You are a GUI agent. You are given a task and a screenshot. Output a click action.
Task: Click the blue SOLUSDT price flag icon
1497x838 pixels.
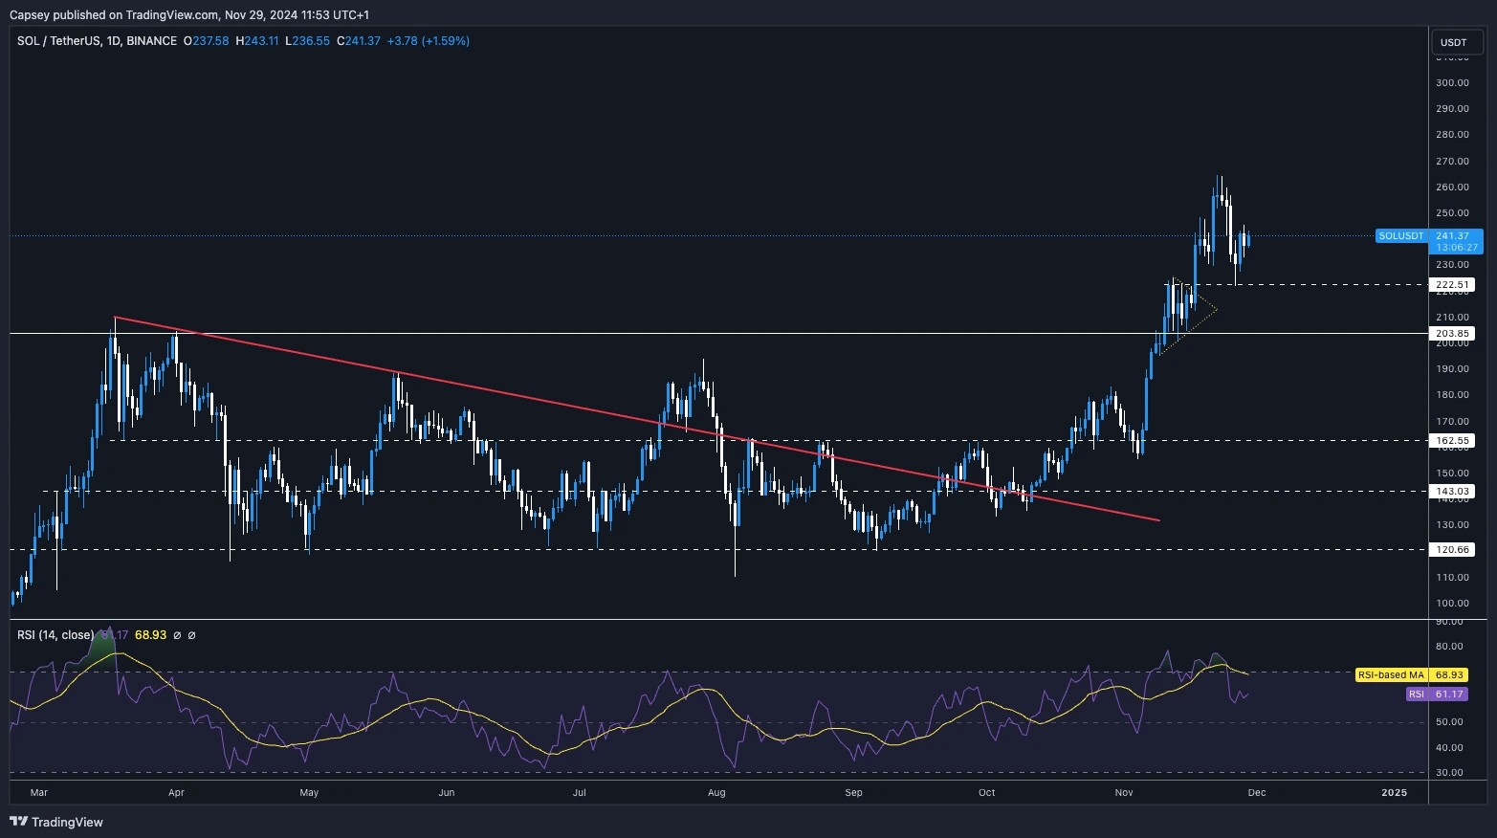(1400, 235)
